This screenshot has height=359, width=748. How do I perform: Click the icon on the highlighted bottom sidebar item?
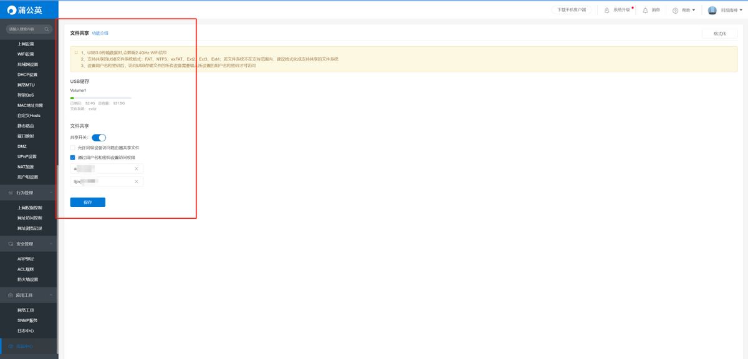(11, 346)
